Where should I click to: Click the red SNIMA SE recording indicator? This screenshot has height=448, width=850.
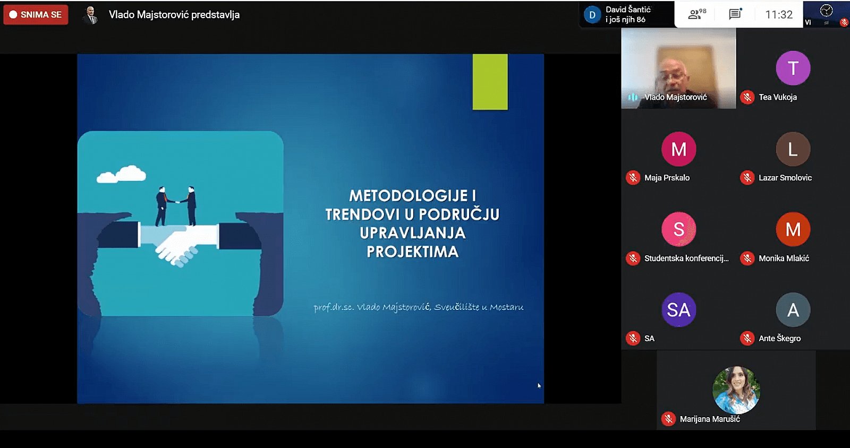pos(36,15)
